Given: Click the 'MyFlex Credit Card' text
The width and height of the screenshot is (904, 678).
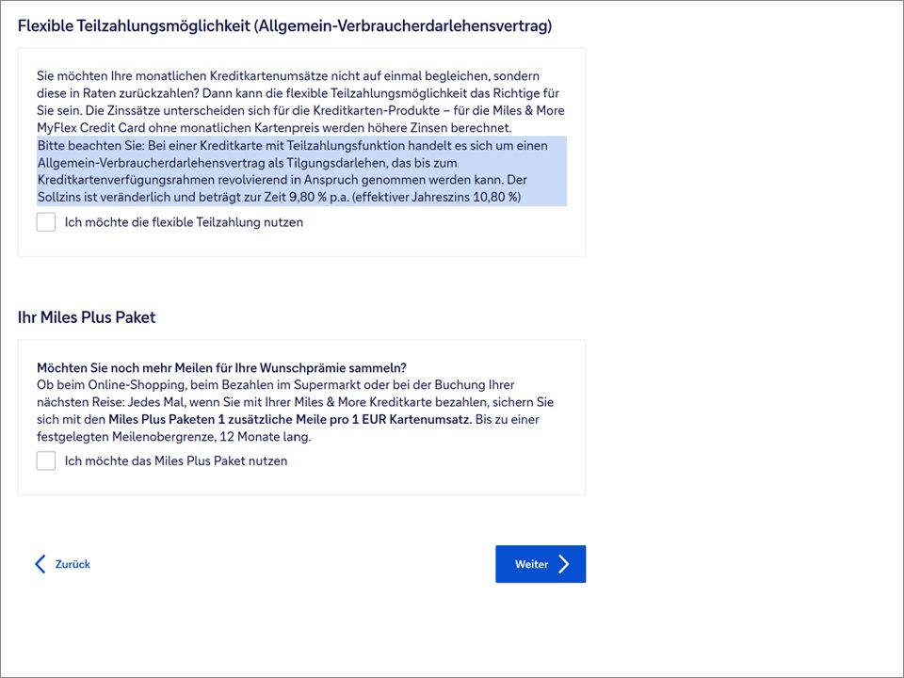Looking at the screenshot, I should (x=91, y=127).
